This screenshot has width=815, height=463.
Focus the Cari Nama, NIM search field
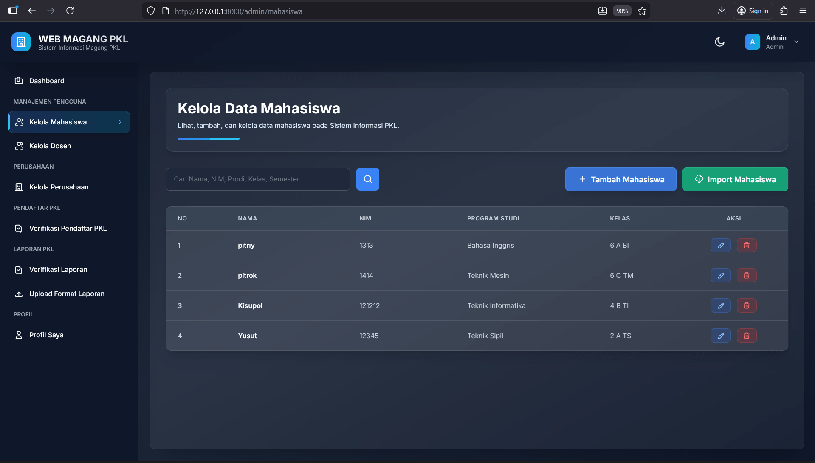pyautogui.click(x=258, y=179)
